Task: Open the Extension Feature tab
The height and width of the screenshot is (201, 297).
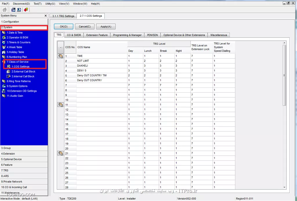Action: point(97,35)
